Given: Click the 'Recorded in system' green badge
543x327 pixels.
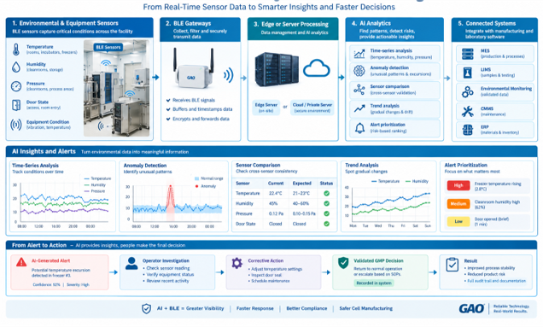Looking at the screenshot, I should (x=374, y=283).
